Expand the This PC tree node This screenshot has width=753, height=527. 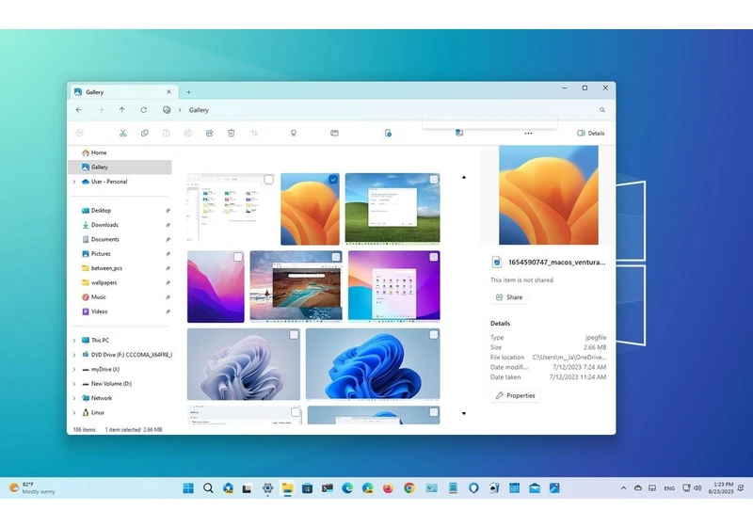tap(74, 341)
